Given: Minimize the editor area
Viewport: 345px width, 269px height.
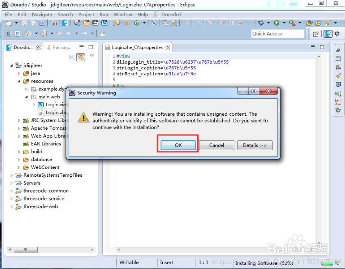Looking at the screenshot, I should point(313,46).
